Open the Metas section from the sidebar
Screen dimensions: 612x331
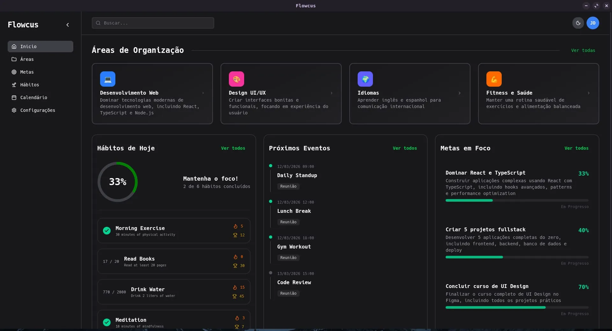pos(27,72)
